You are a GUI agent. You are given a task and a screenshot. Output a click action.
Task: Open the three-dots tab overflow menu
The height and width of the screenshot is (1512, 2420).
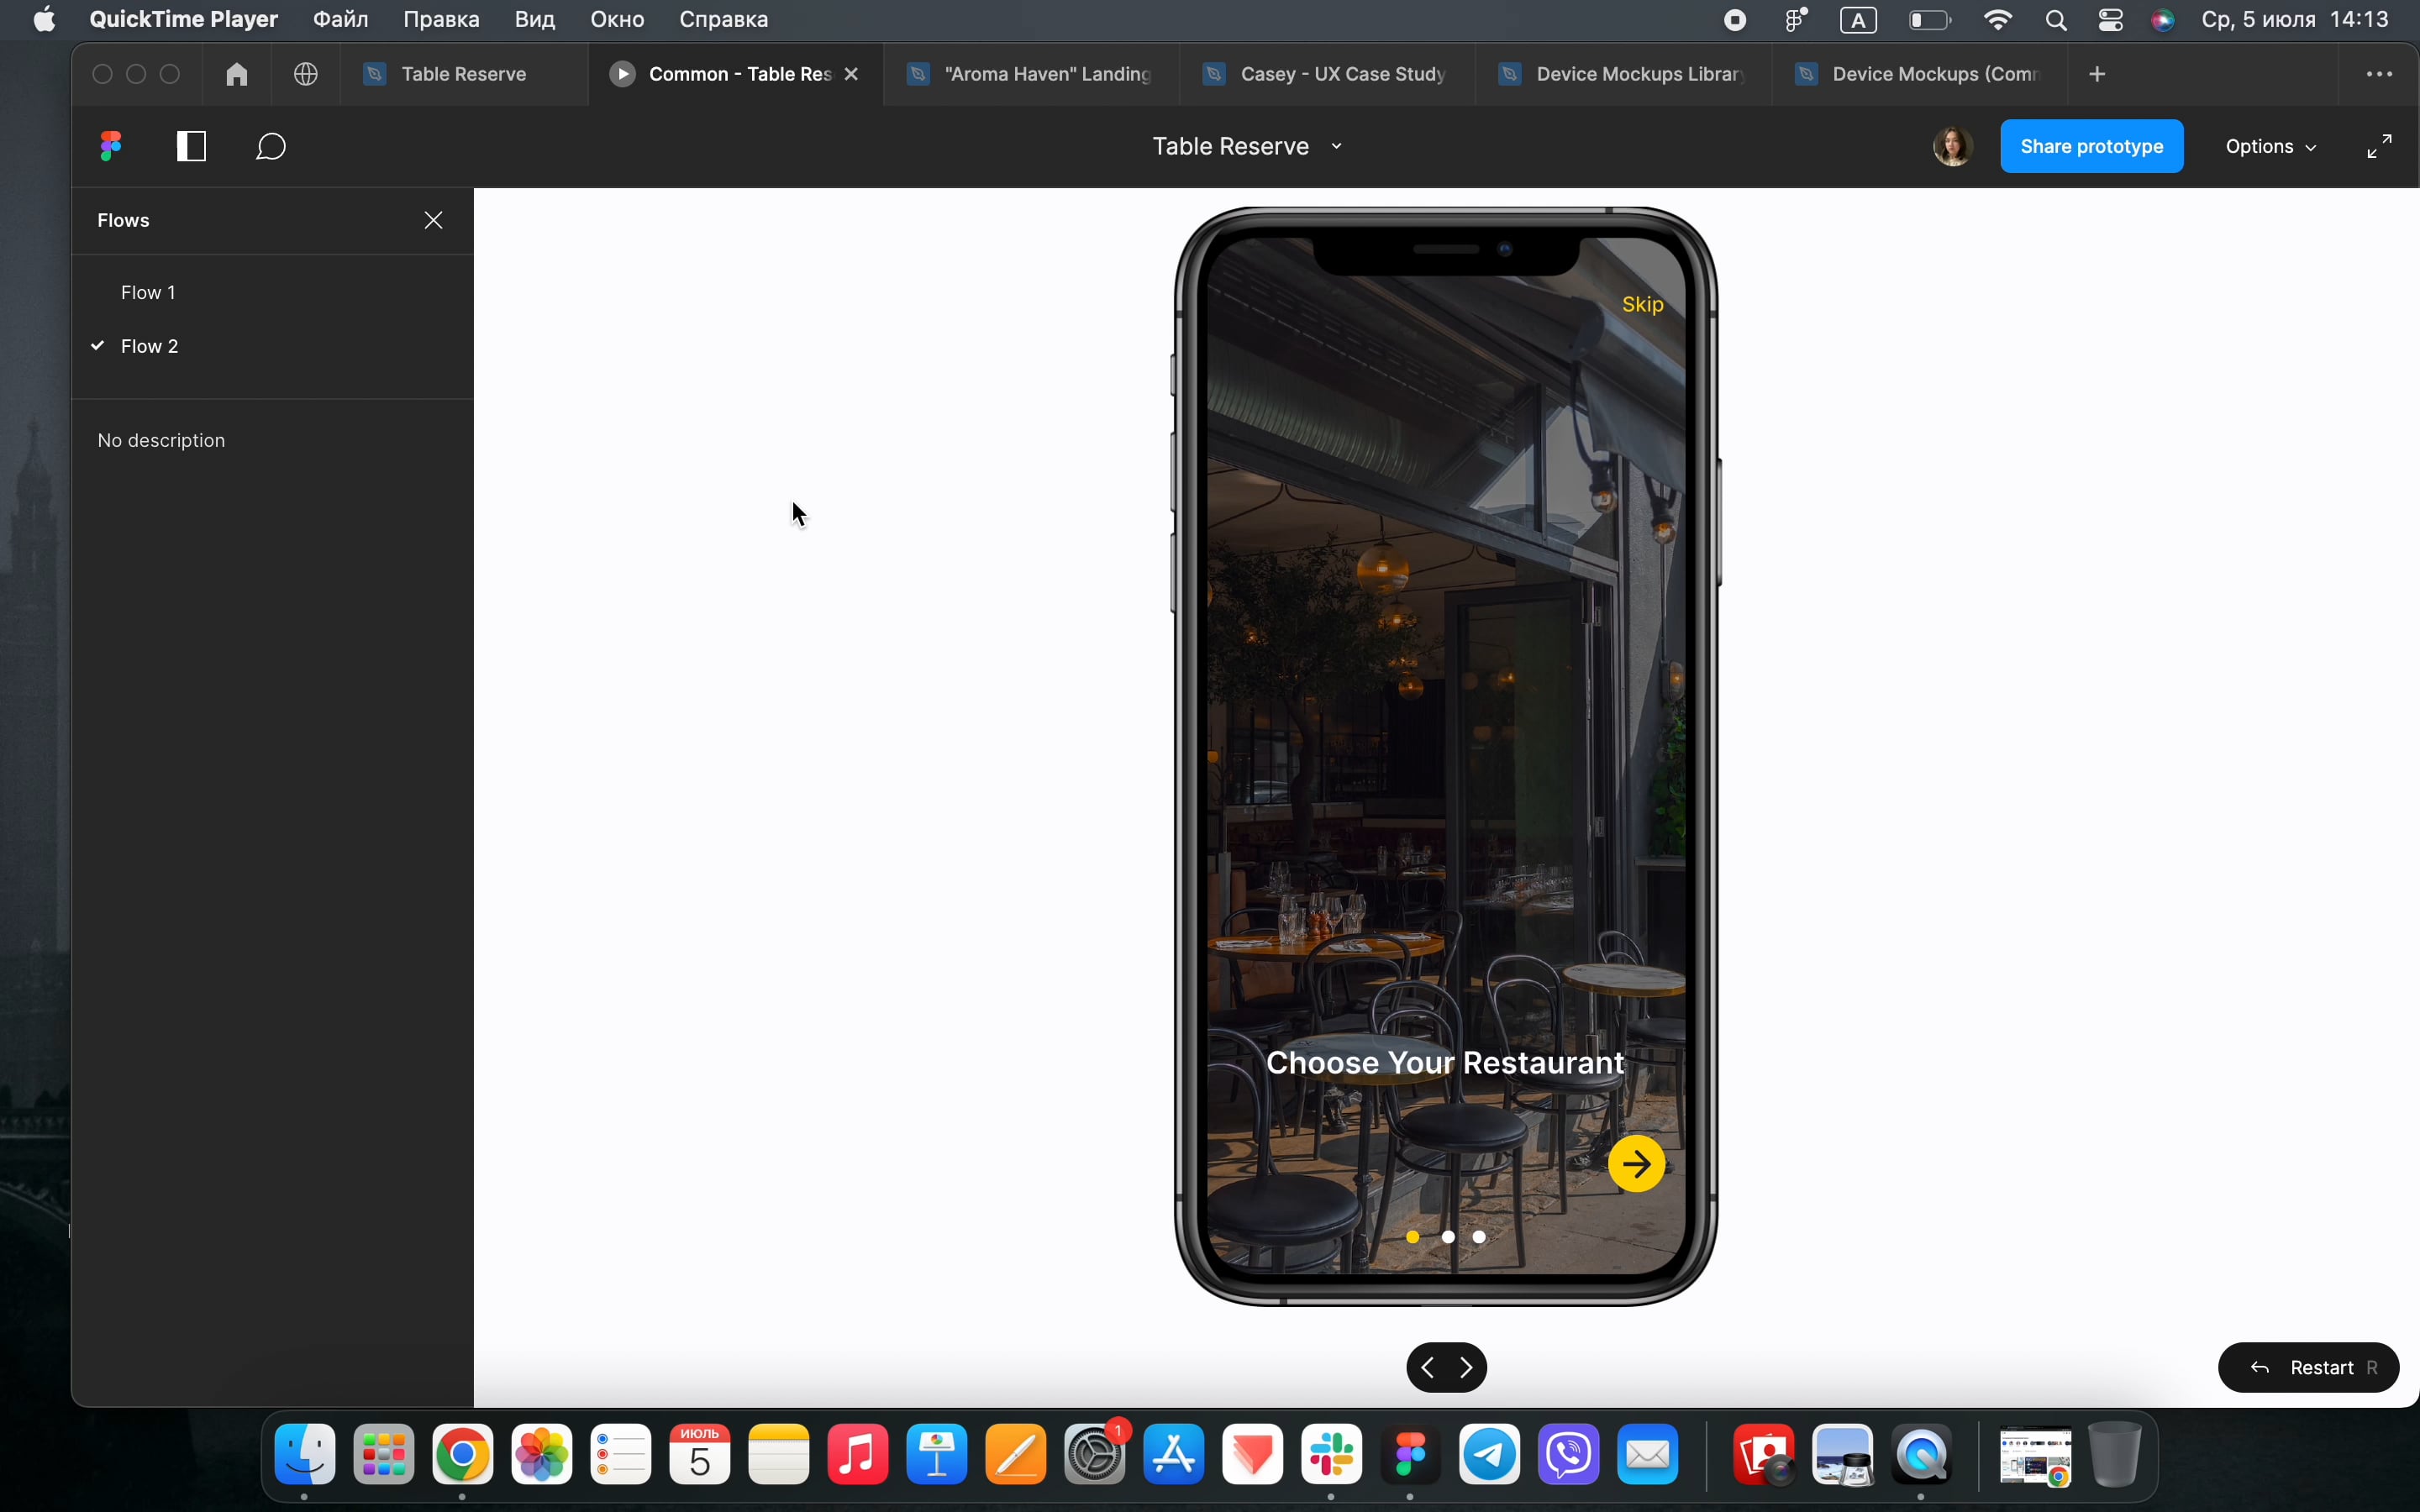(2379, 74)
